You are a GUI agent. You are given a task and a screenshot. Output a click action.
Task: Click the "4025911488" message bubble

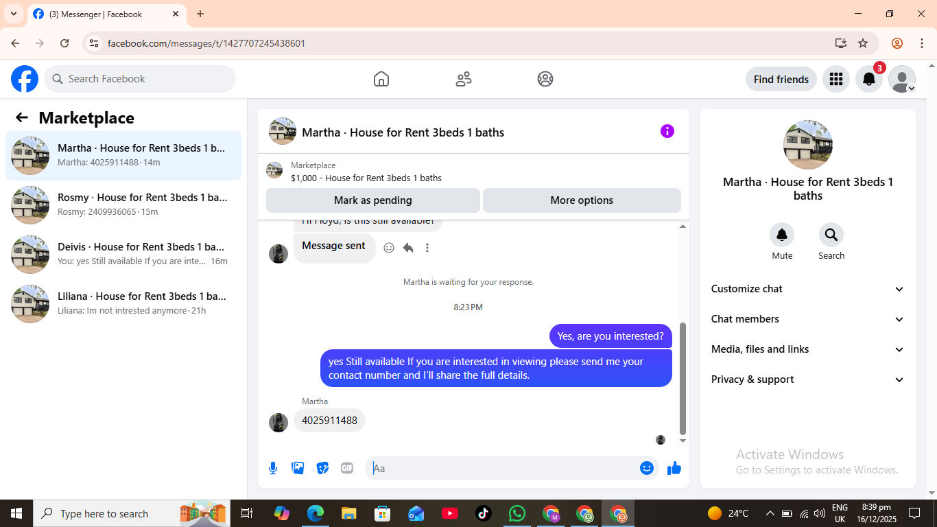(329, 420)
